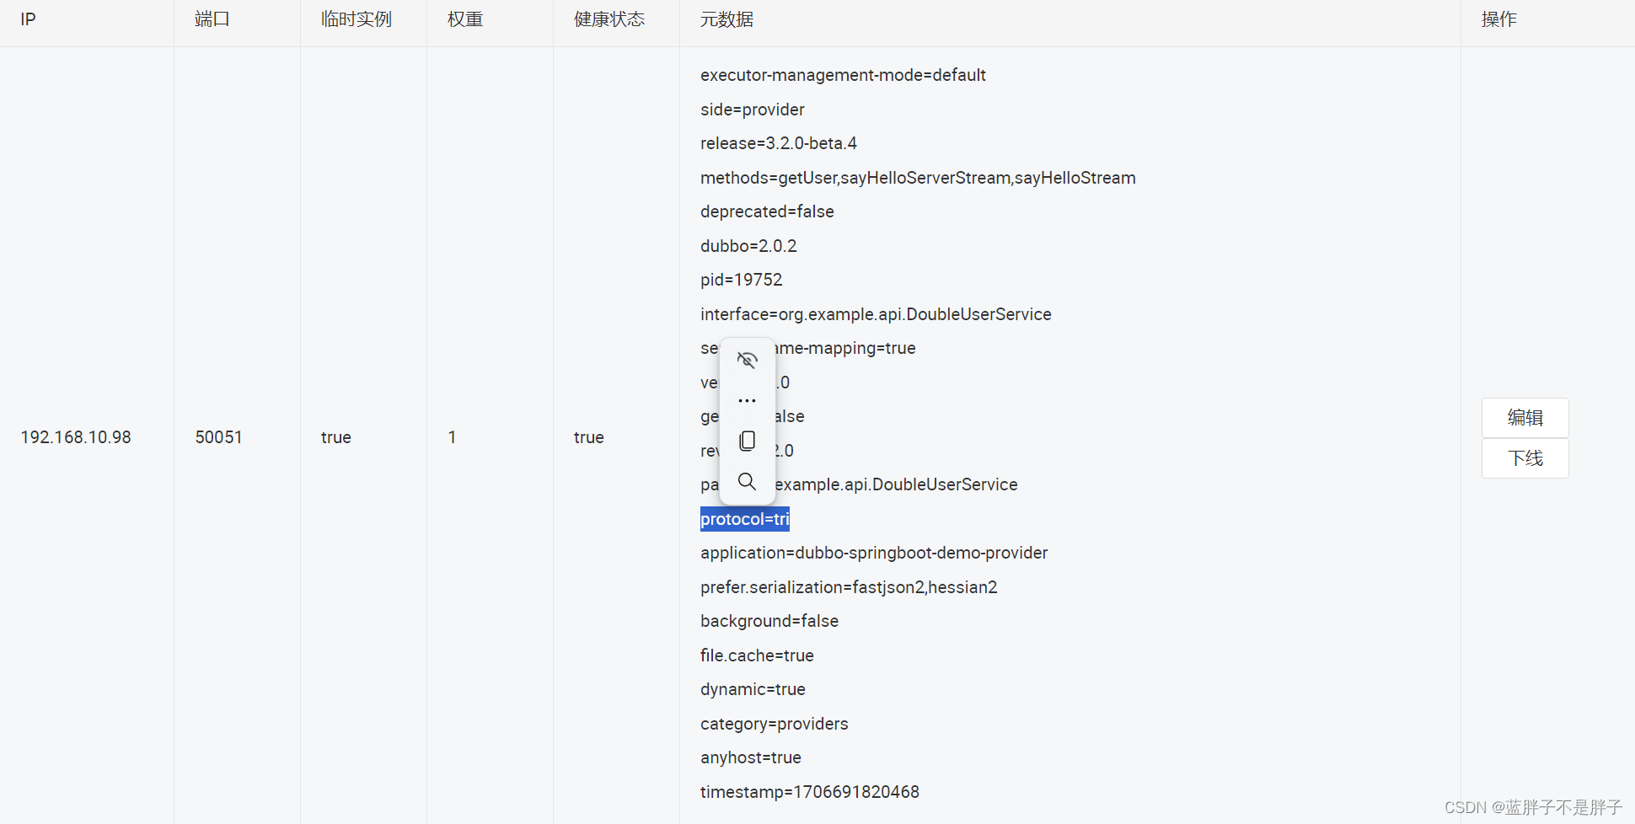Click the pid=19752 metadata line
Screen dimensions: 1635x824
point(742,280)
